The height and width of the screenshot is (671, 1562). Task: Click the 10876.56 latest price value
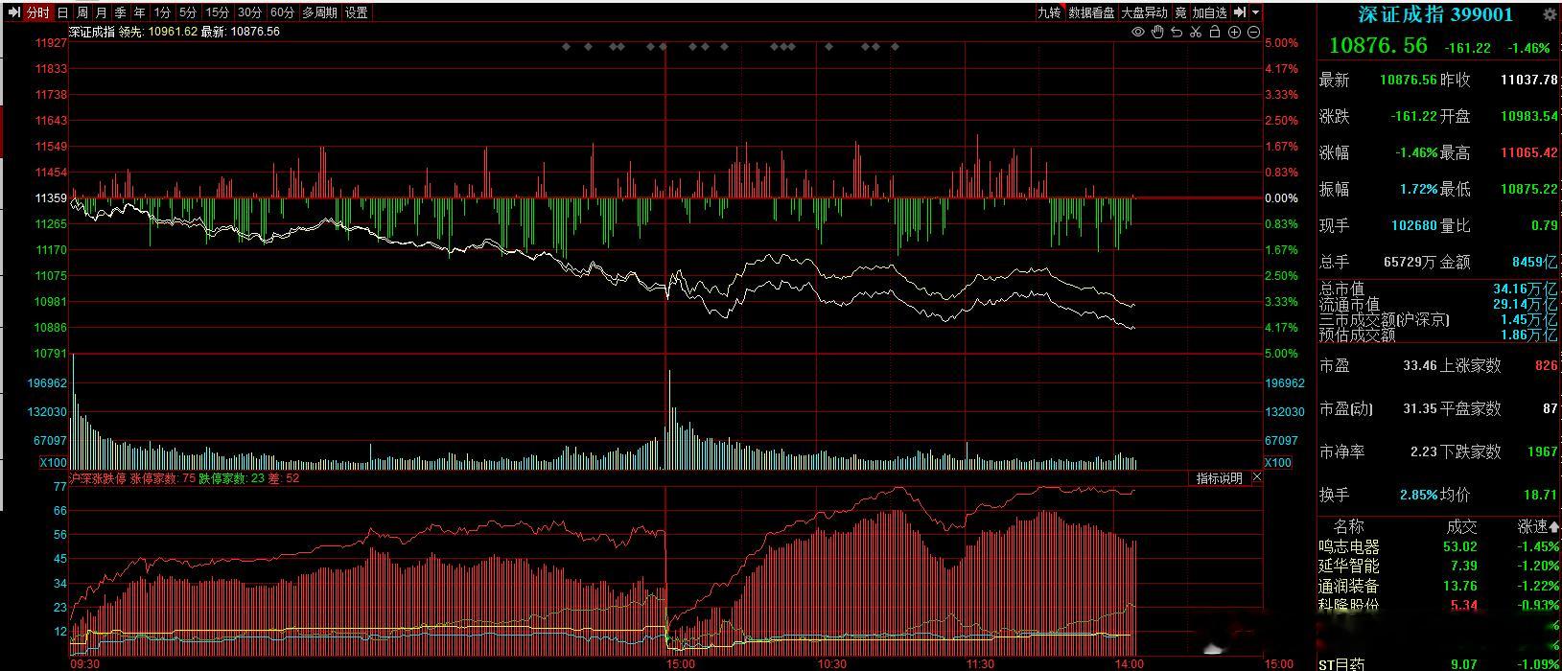click(x=1377, y=45)
